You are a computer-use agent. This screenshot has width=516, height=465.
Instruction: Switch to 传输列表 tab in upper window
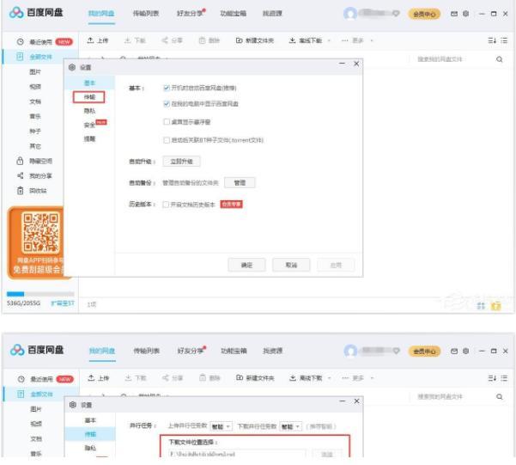pos(145,13)
